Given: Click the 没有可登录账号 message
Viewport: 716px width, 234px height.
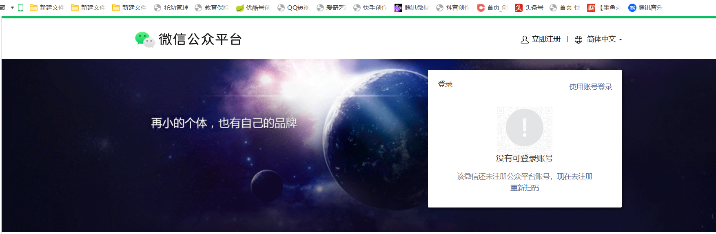Looking at the screenshot, I should point(525,159).
